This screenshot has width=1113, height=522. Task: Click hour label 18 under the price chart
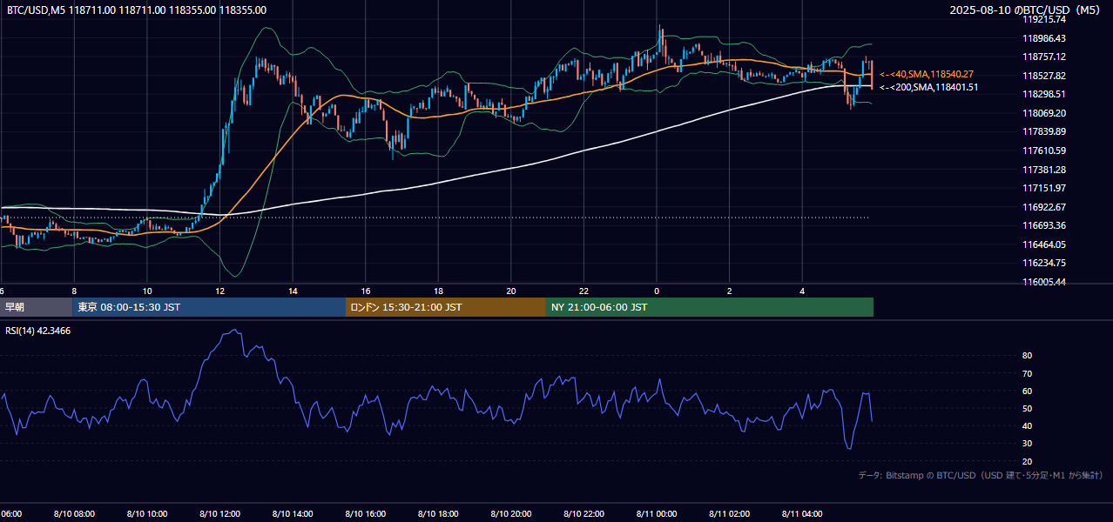tap(438, 291)
